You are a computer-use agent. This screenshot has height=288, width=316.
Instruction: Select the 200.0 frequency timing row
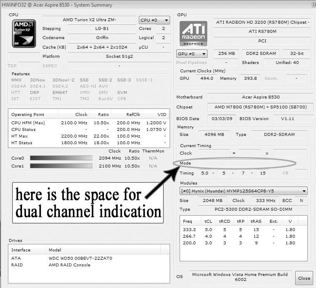click(x=244, y=243)
